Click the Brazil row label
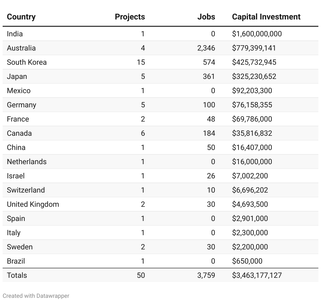The image size is (321, 302). coord(16,261)
